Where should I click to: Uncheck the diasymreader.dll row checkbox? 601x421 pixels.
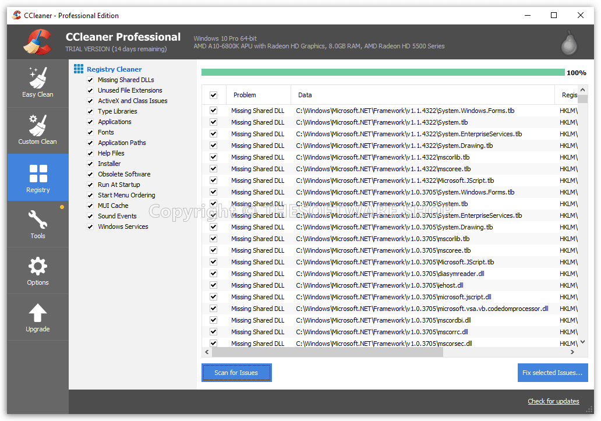[x=214, y=274]
